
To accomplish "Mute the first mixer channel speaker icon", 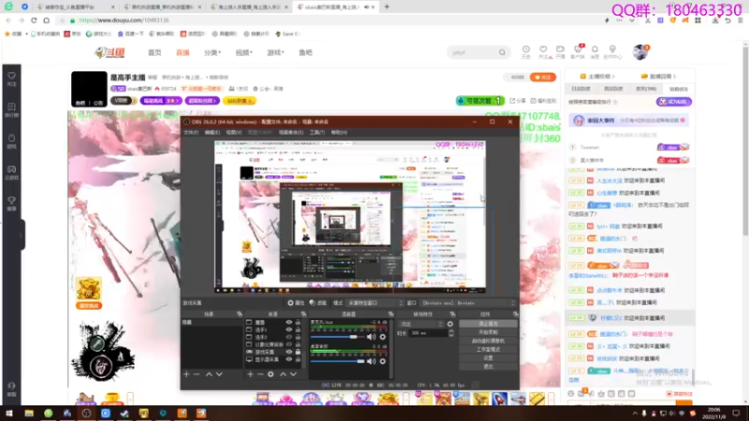I will (x=371, y=337).
